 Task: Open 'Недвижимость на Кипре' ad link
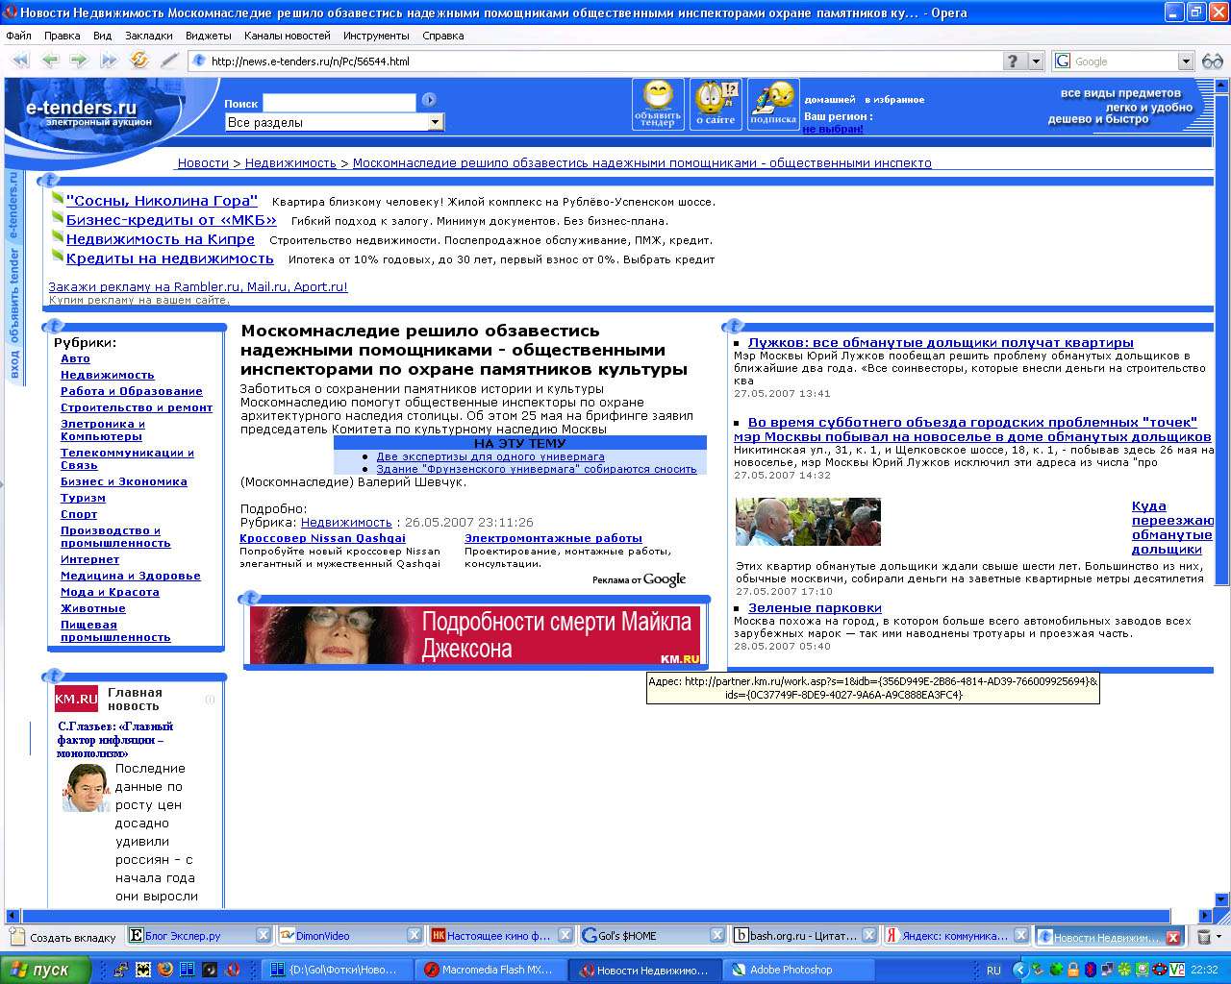coord(161,239)
